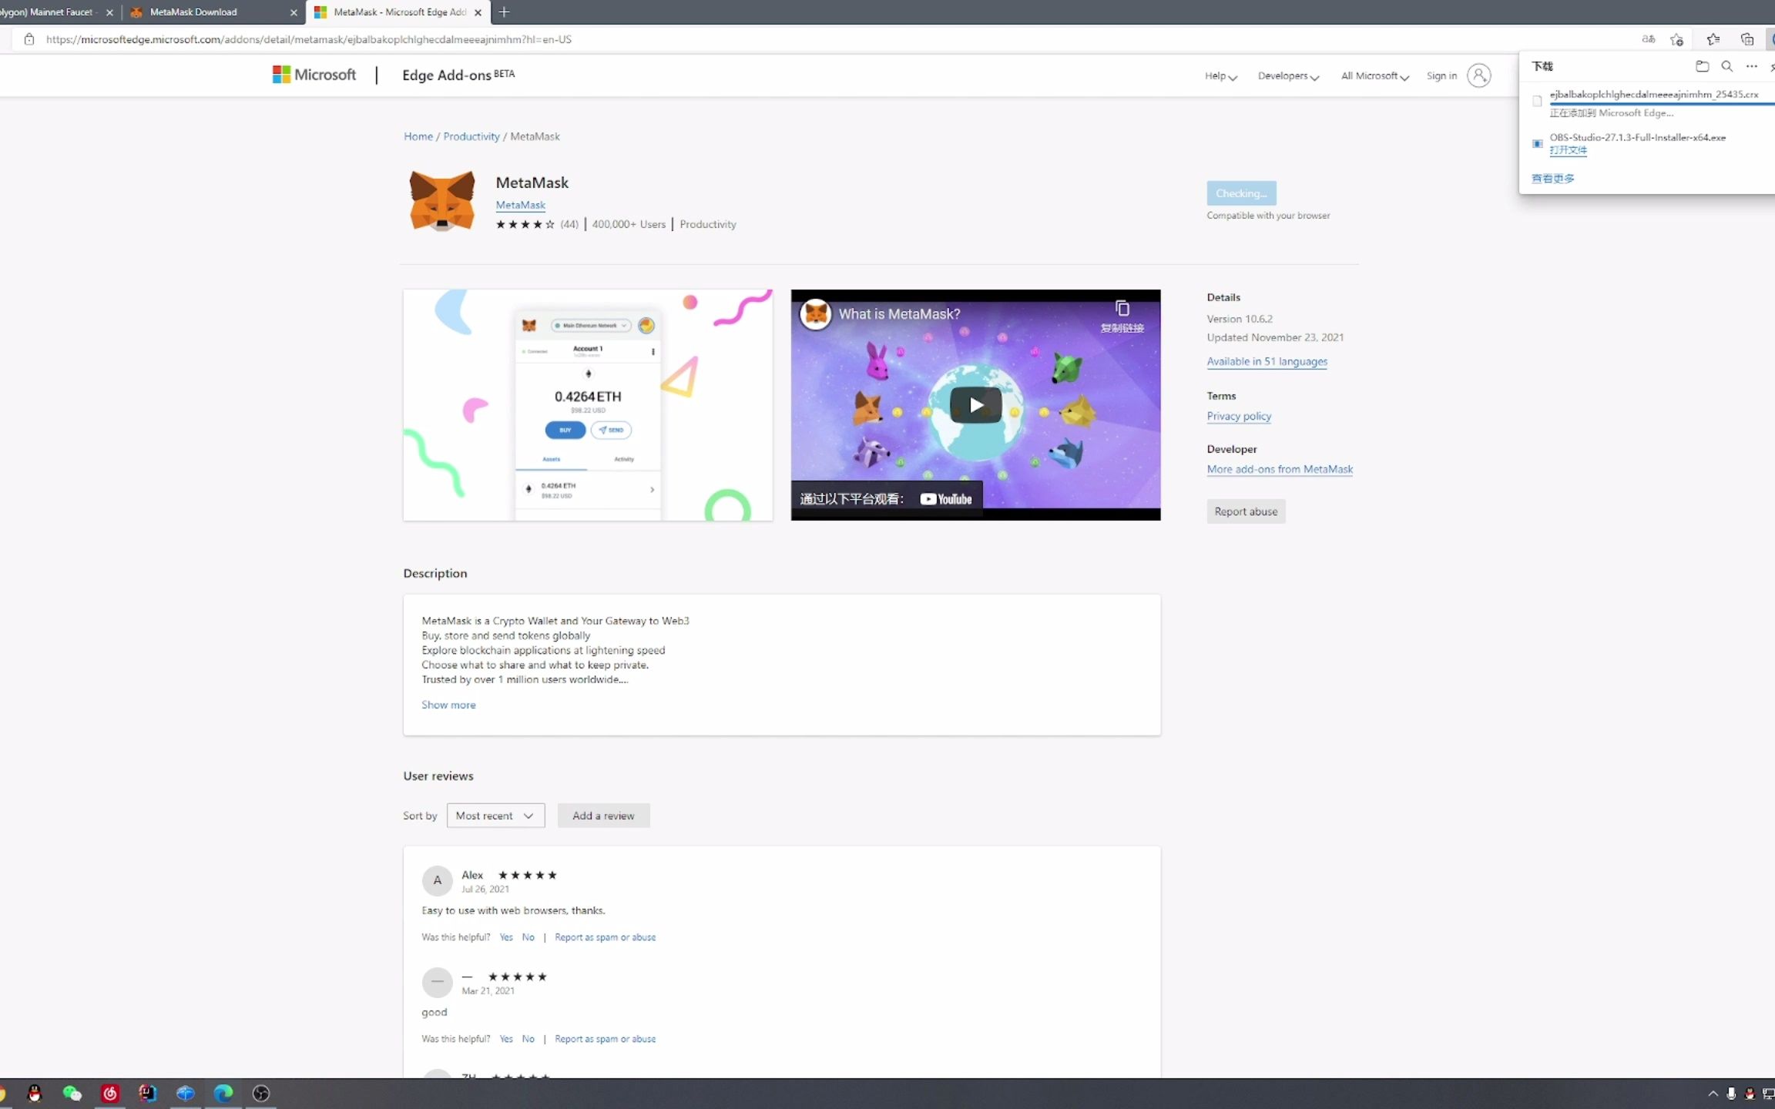This screenshot has width=1775, height=1109.
Task: Click the OBS-Studio-27.1.3-Full-Installer-x64.exe file name
Action: pyautogui.click(x=1638, y=137)
